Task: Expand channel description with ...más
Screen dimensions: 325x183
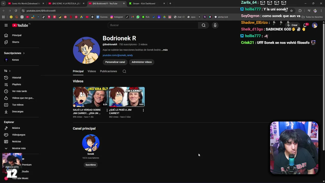Action: click(165, 50)
